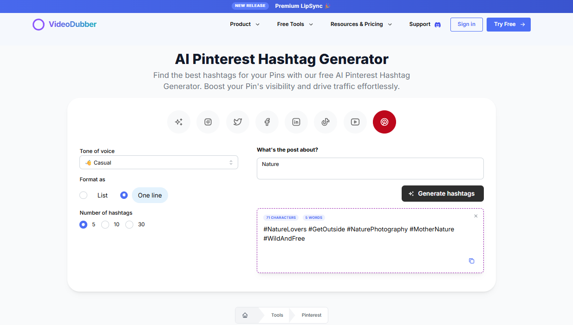This screenshot has height=325, width=573.
Task: Set number of hashtags to 10
Action: (x=105, y=224)
